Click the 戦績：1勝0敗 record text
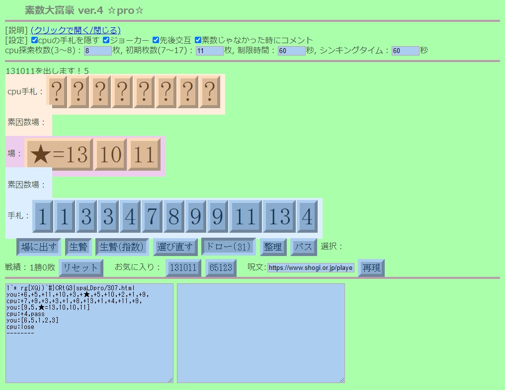 coord(30,267)
